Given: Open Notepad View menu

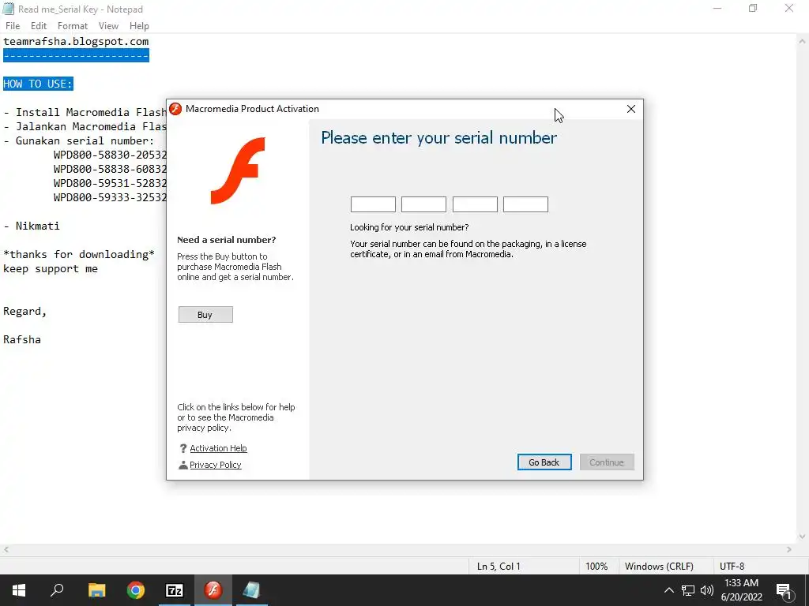Looking at the screenshot, I should click(x=108, y=26).
